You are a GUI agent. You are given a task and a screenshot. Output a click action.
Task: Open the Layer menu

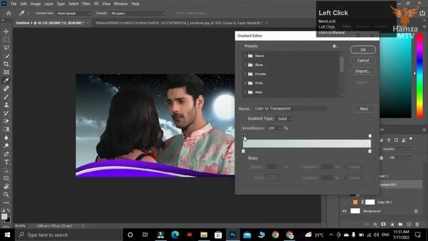point(49,4)
